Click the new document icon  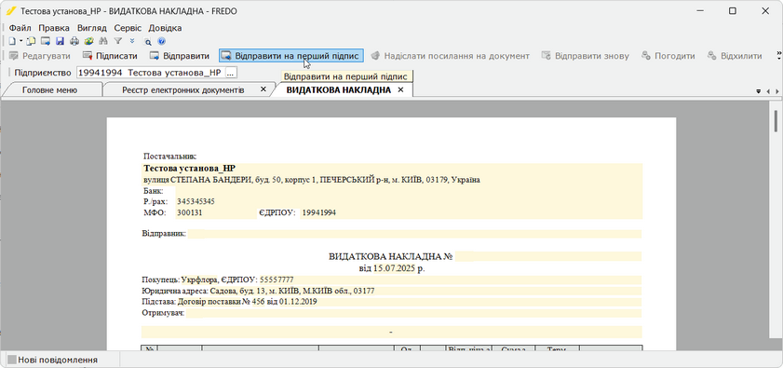pyautogui.click(x=12, y=41)
